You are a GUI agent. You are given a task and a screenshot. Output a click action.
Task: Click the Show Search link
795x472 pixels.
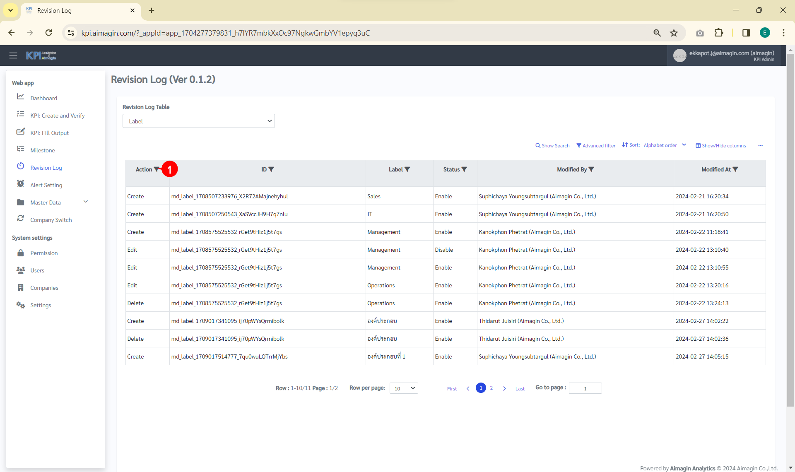[x=552, y=146]
